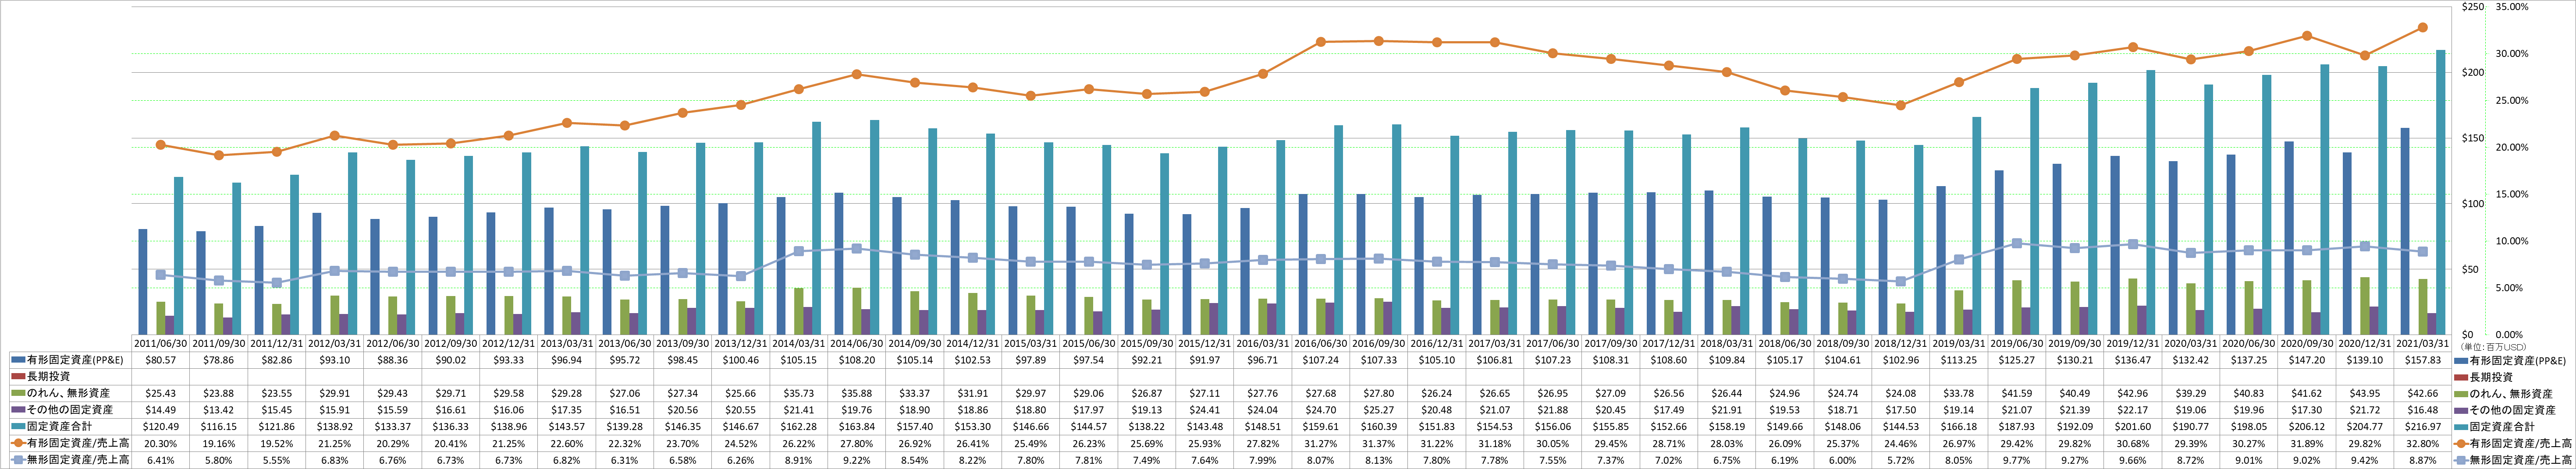Select the $160.39 total cell

click(x=1379, y=426)
